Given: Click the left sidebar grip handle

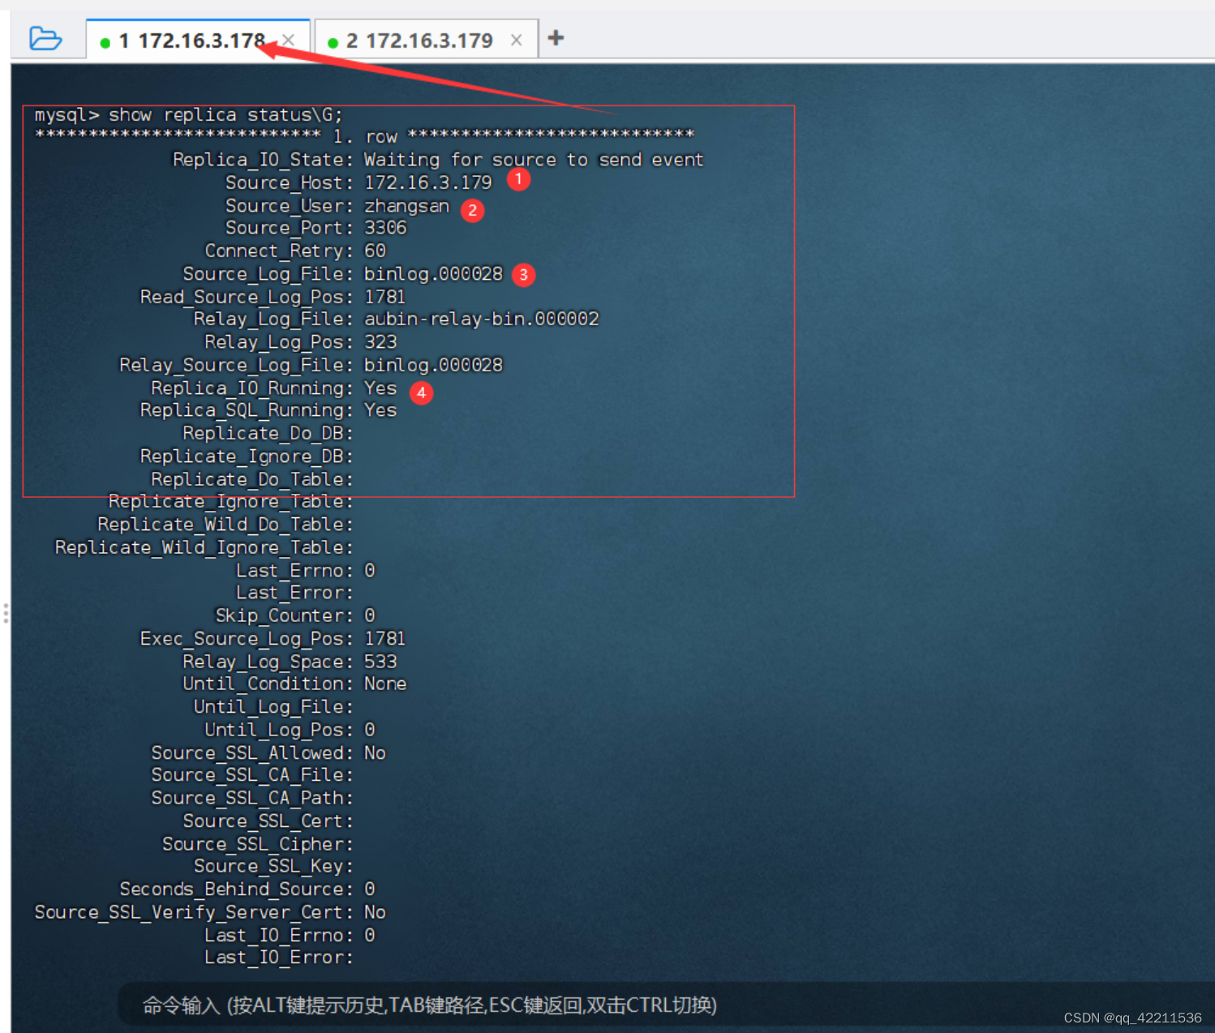Looking at the screenshot, I should coord(6,613).
